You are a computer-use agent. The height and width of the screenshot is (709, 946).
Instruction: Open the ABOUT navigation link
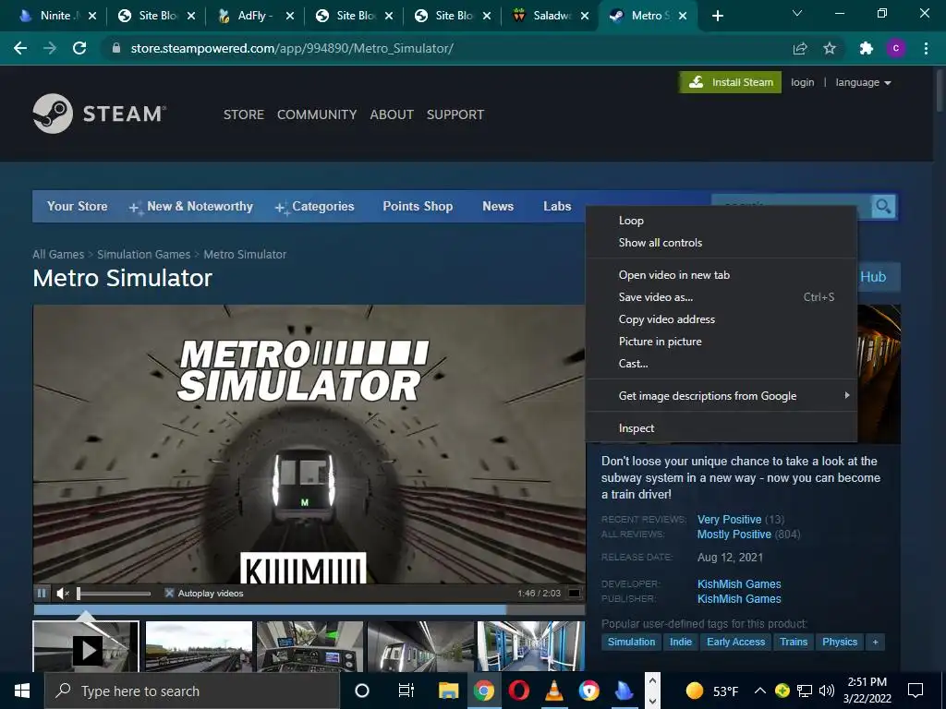tap(392, 114)
